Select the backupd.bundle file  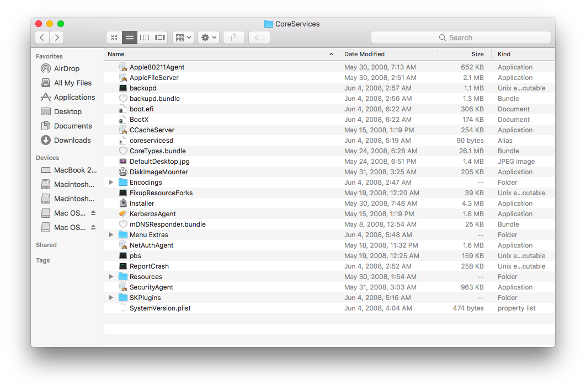pyautogui.click(x=329, y=99)
